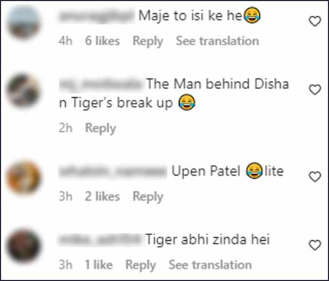The image size is (329, 281).
Task: Tap the heart on the Upen Patel comment
Action: pos(315,177)
